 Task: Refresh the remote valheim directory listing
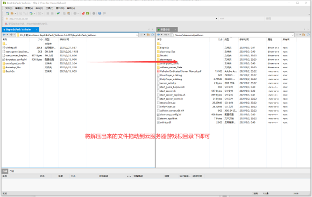[x=308, y=35]
